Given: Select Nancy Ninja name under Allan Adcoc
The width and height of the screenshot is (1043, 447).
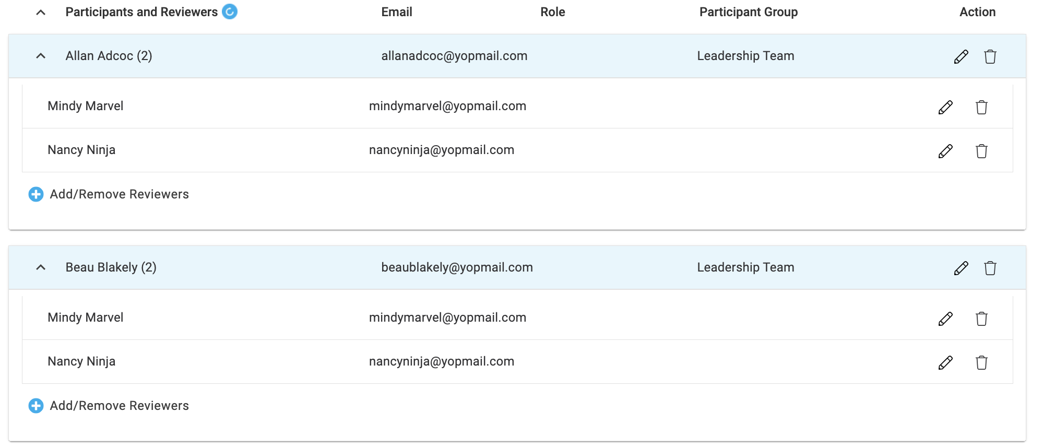Looking at the screenshot, I should [x=81, y=150].
